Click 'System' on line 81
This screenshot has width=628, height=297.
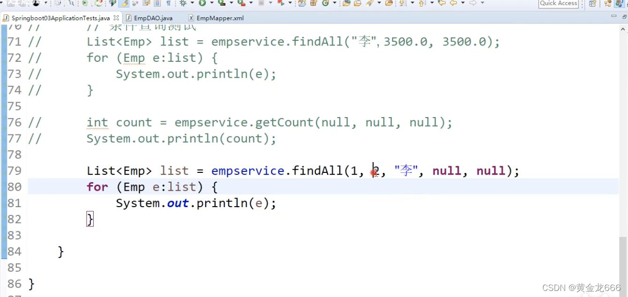[x=138, y=203]
